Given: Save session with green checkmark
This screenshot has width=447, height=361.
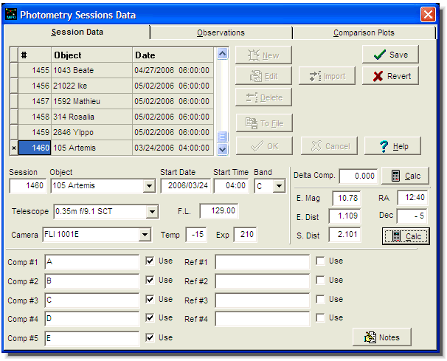Looking at the screenshot, I should point(390,55).
